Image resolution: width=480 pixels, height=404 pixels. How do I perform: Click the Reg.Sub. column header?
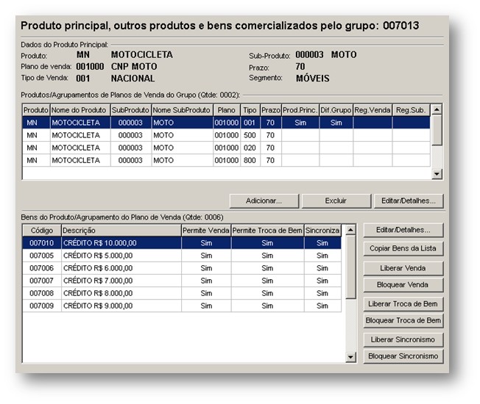pyautogui.click(x=411, y=110)
